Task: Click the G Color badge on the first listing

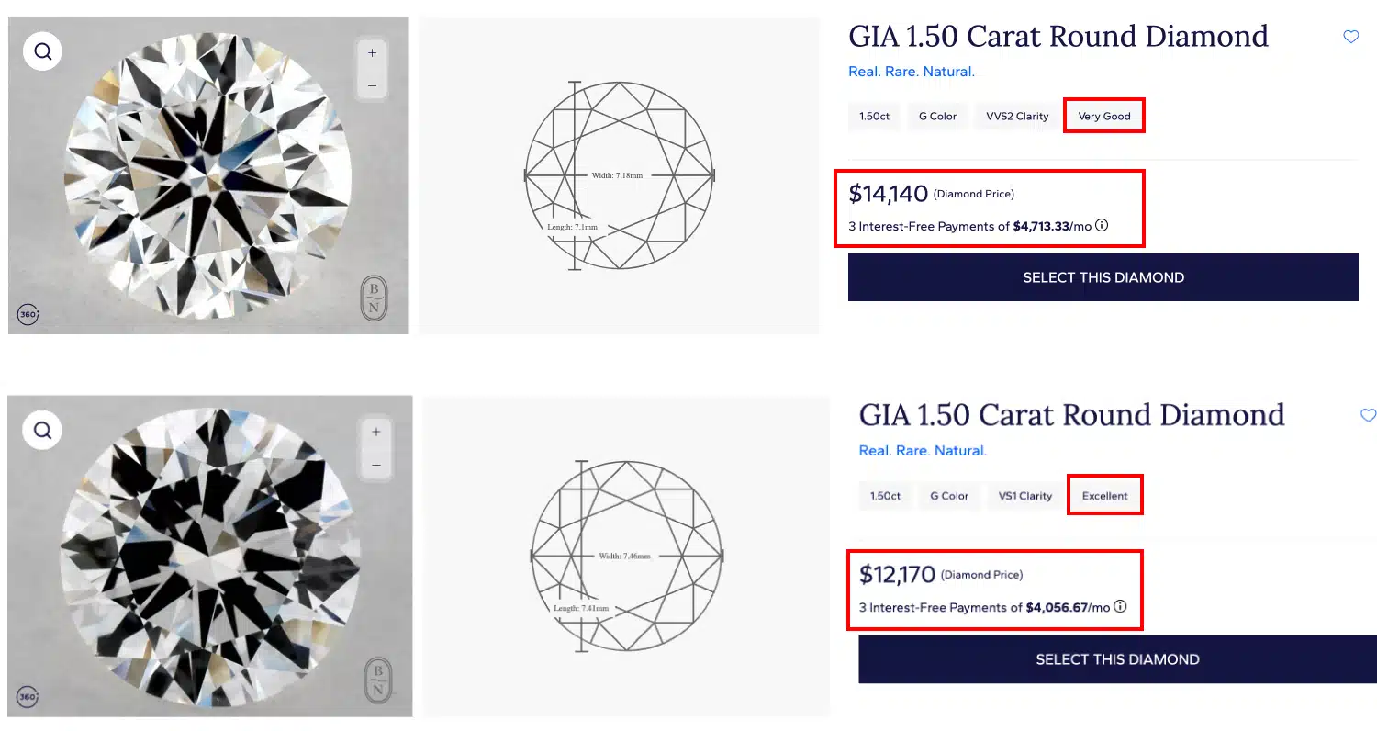Action: pyautogui.click(x=936, y=116)
